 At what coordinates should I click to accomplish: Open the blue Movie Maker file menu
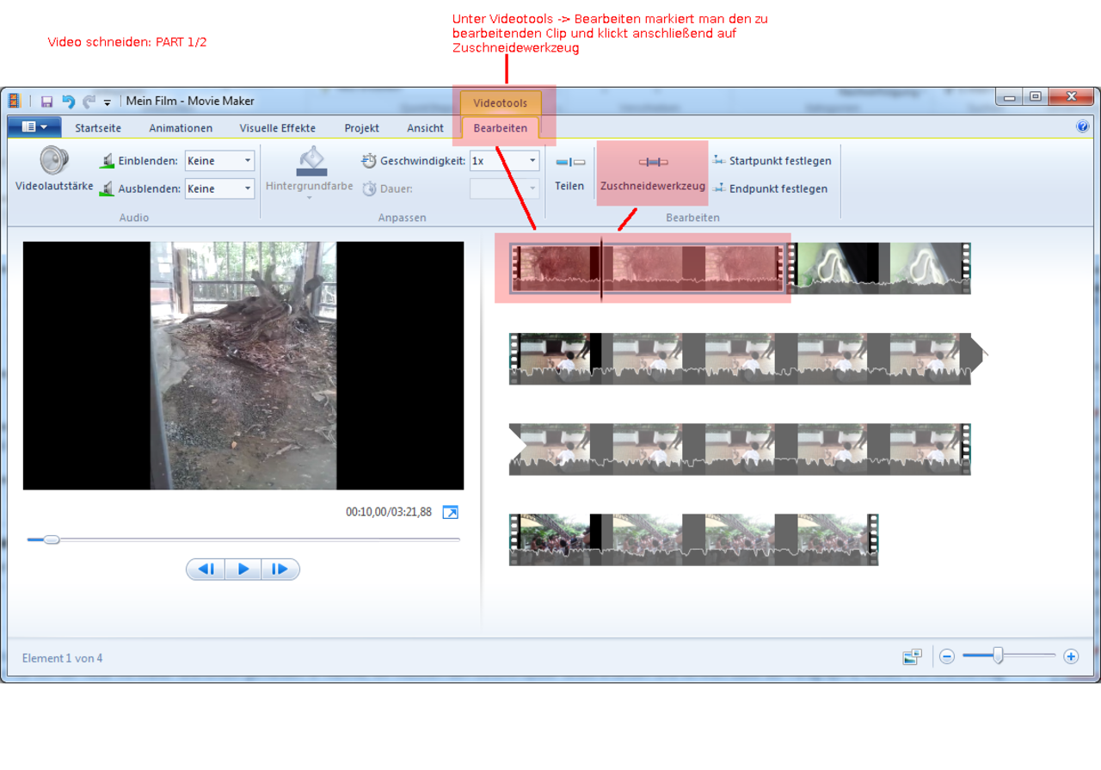click(34, 127)
